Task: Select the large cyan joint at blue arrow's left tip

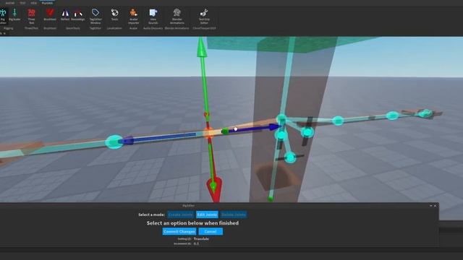Action: (x=114, y=142)
